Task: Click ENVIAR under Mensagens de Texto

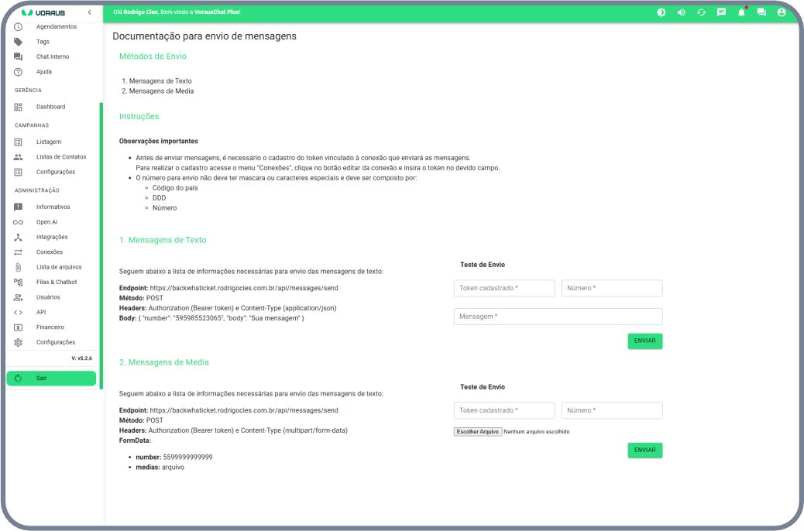Action: [644, 341]
